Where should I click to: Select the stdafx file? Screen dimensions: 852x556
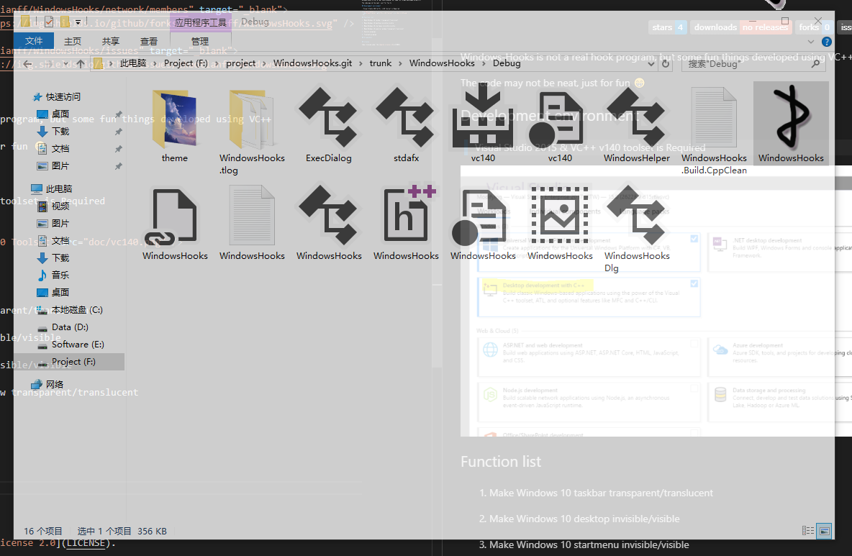[x=406, y=125]
